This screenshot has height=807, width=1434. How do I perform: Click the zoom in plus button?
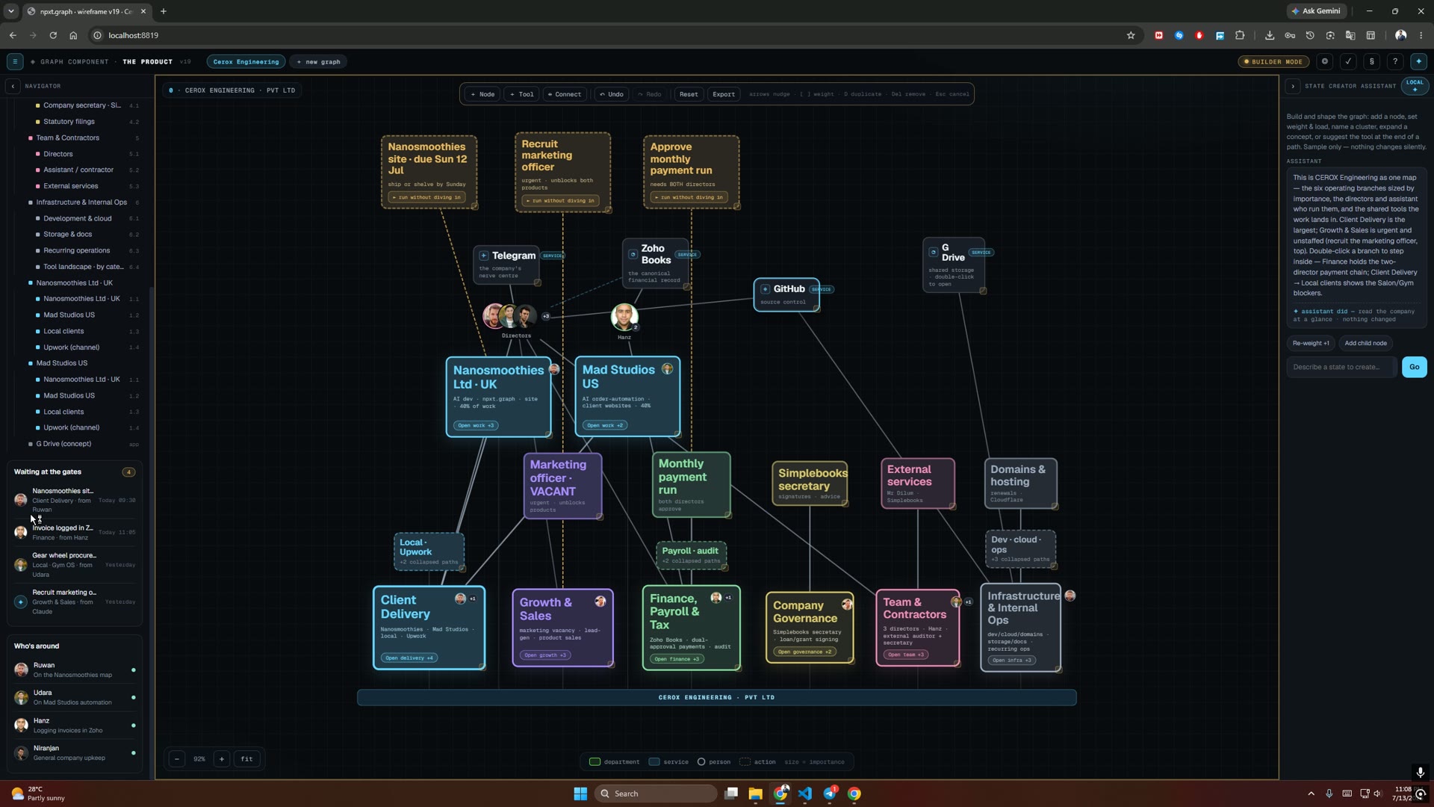point(222,759)
